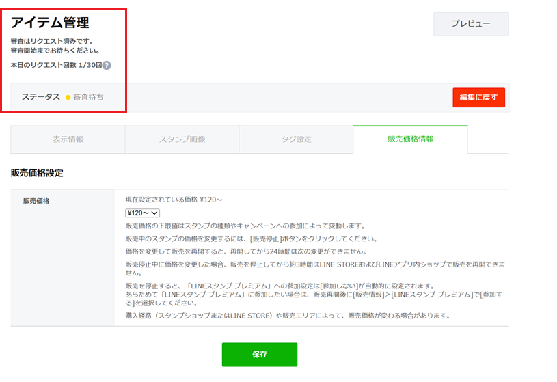Click the 現在設定されている価格 ¥120~ text
Viewport: 557px width, 382px height.
coord(174,200)
